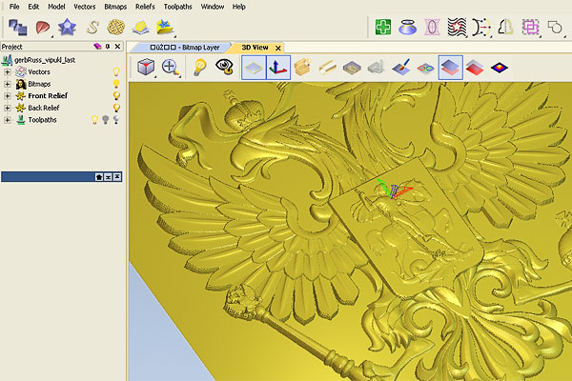Toggle Vectors visibility light bulb
Screen dimensions: 572x381
point(116,71)
